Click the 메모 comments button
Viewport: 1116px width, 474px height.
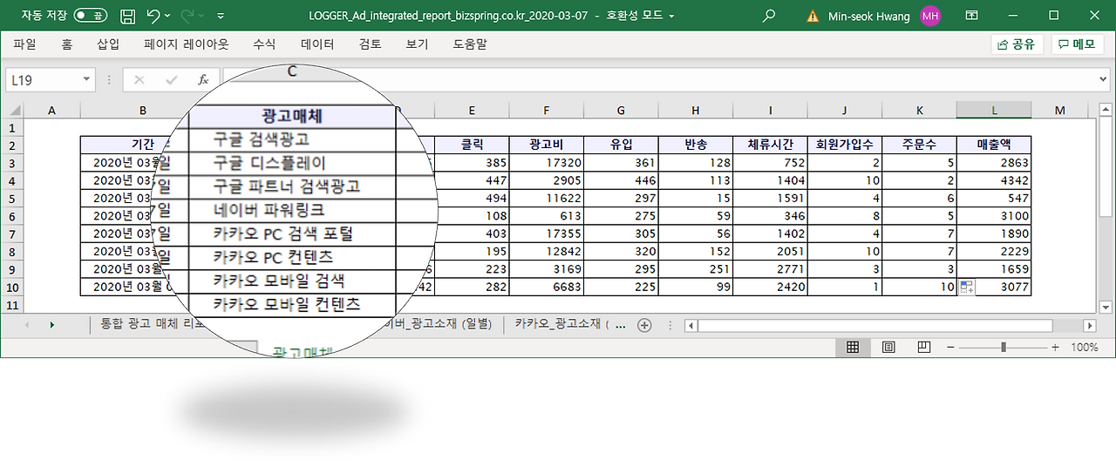(x=1077, y=44)
